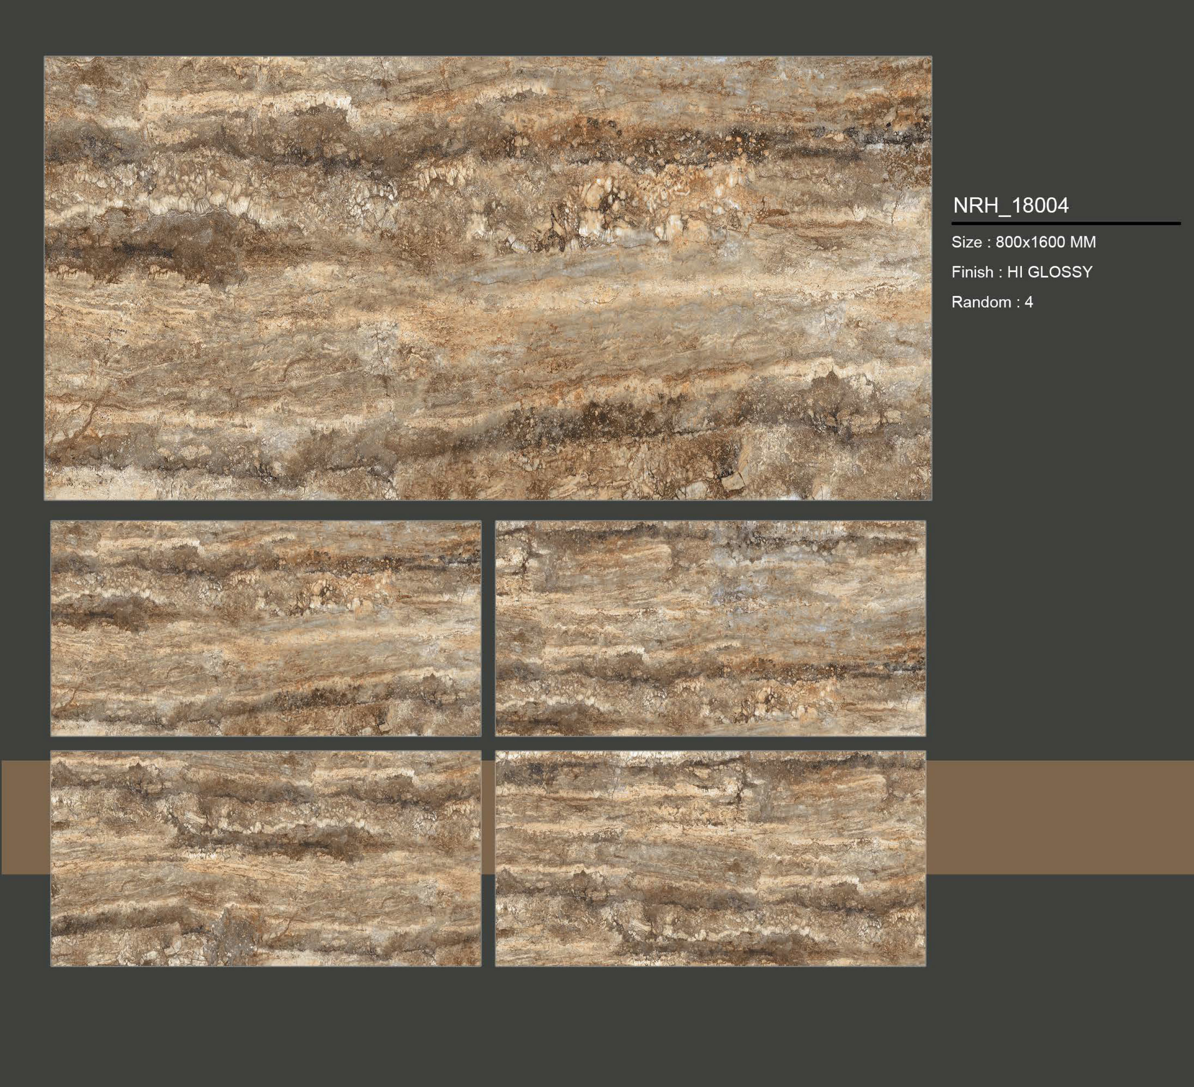
Task: Click the dark gap between the upper small tiles
Action: coord(488,628)
